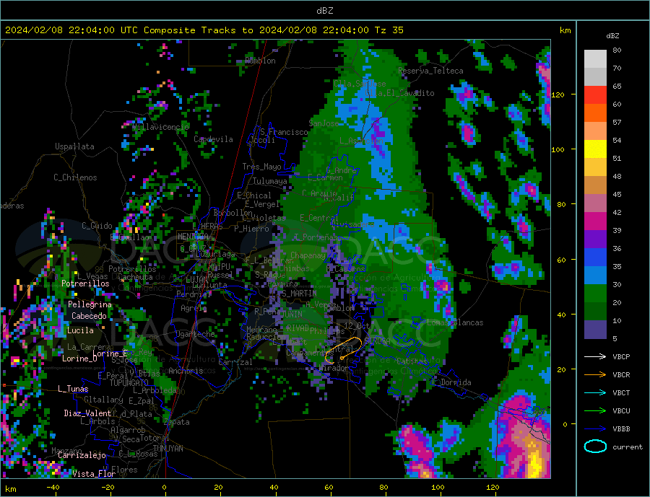Select the purple 39 dBZ swatch
Image resolution: width=650 pixels, height=497 pixels.
click(x=595, y=239)
